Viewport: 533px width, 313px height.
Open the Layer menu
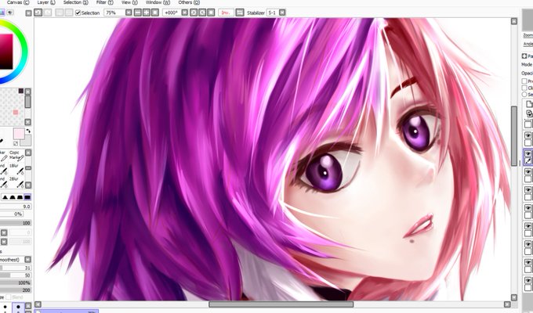point(46,2)
